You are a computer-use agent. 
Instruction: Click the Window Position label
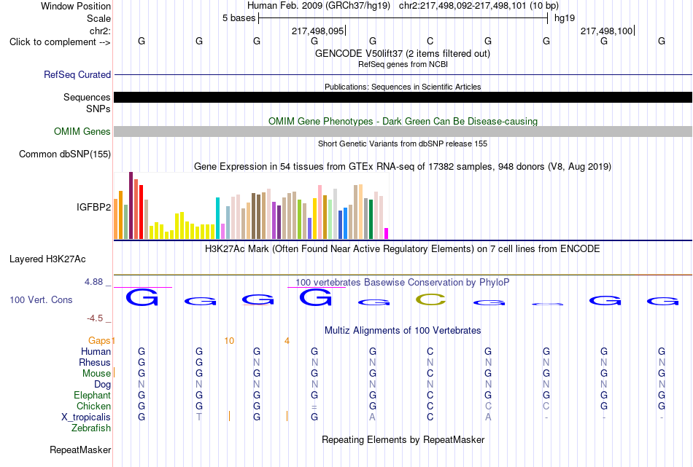coord(76,6)
